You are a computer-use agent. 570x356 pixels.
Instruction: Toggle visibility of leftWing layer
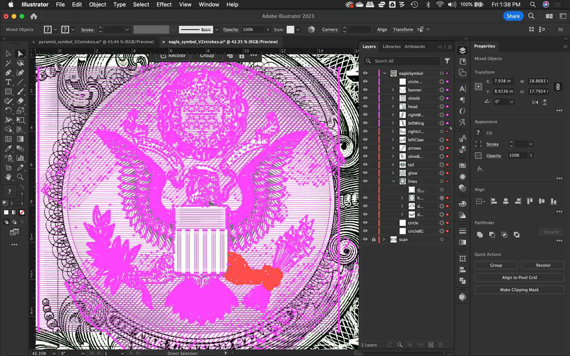pyautogui.click(x=365, y=123)
